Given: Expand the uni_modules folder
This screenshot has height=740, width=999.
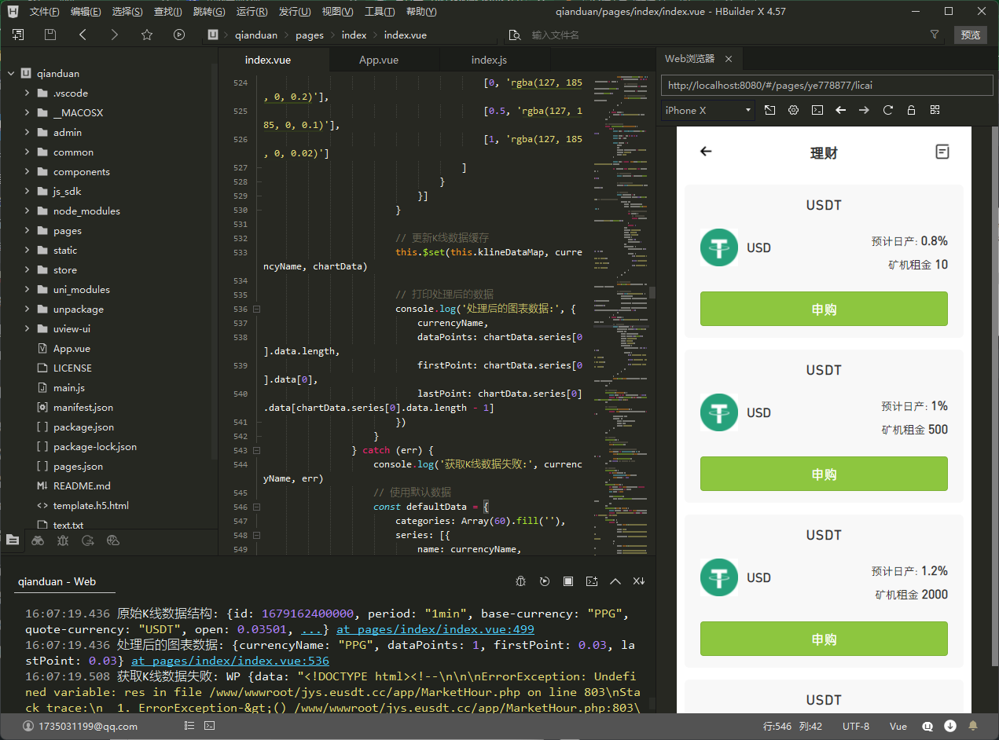Looking at the screenshot, I should pos(27,290).
